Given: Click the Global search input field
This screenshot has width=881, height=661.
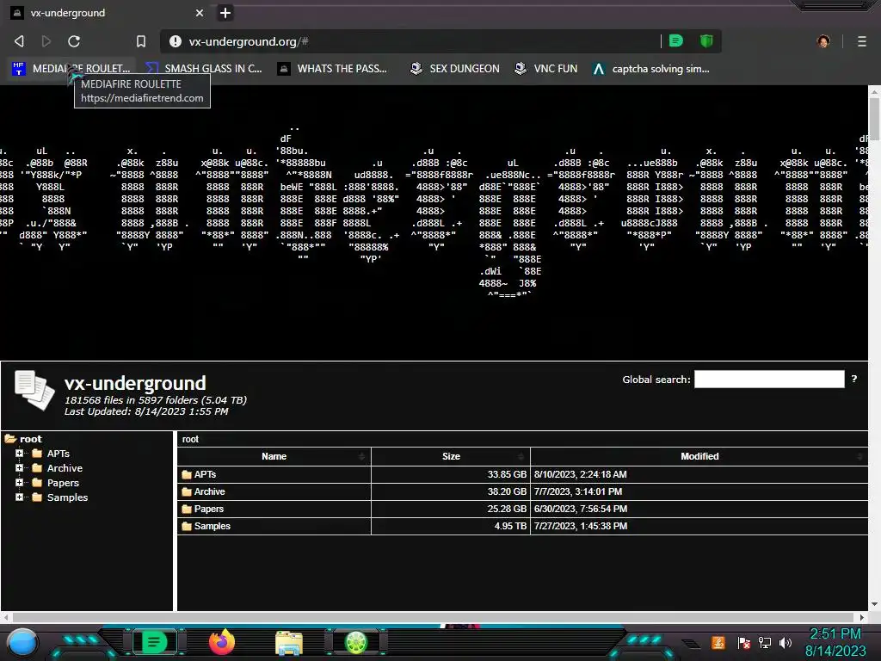Looking at the screenshot, I should click(769, 379).
